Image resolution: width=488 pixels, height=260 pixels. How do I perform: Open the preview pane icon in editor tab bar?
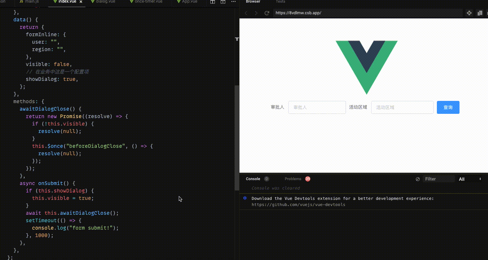coord(223,2)
